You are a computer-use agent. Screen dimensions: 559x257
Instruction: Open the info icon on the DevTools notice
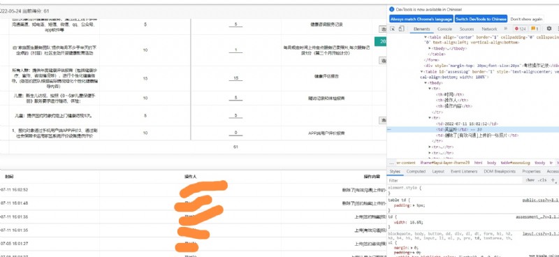coord(392,9)
